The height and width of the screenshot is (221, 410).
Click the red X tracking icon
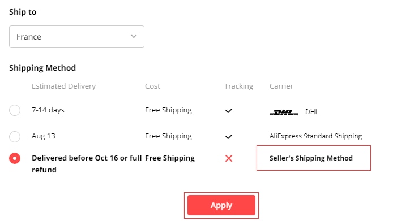229,158
